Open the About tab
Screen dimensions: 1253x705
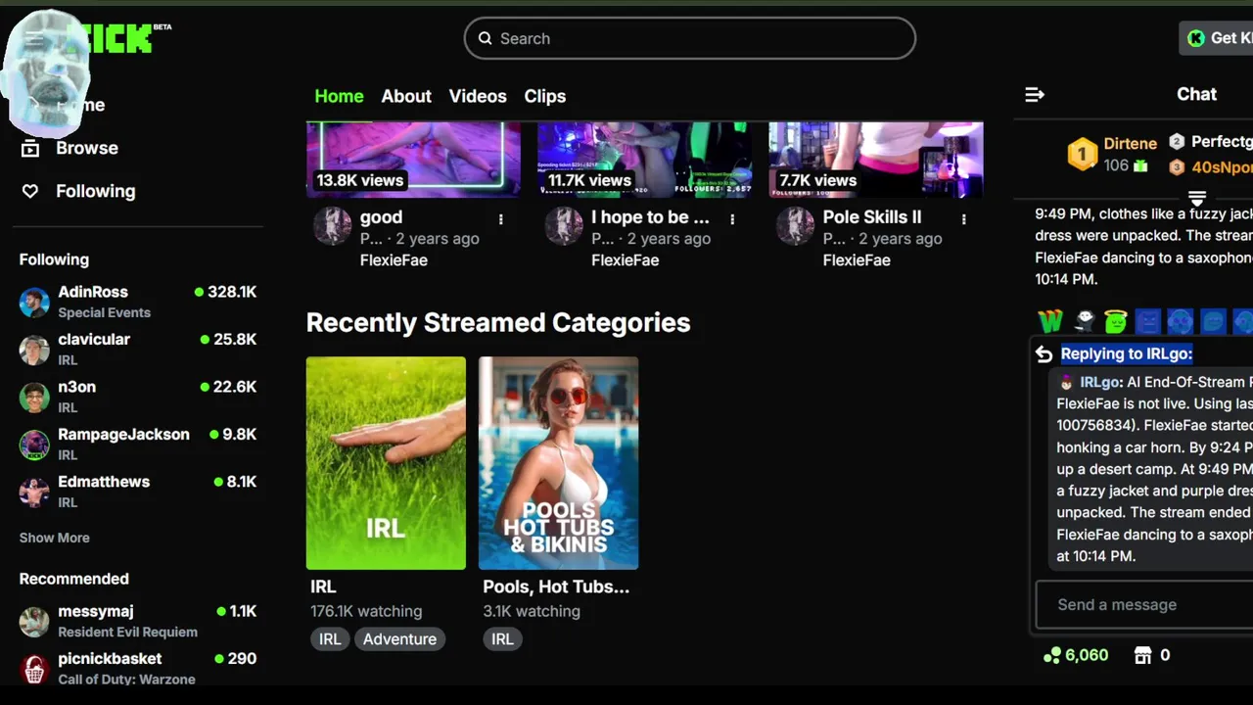point(406,96)
